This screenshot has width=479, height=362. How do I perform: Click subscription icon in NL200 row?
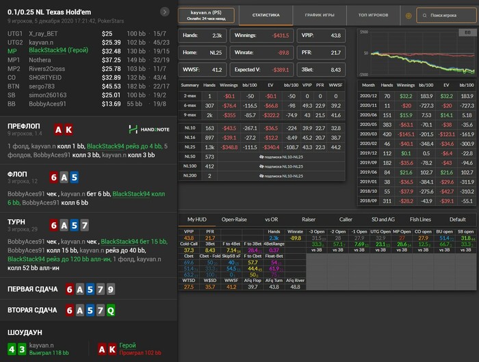point(261,176)
